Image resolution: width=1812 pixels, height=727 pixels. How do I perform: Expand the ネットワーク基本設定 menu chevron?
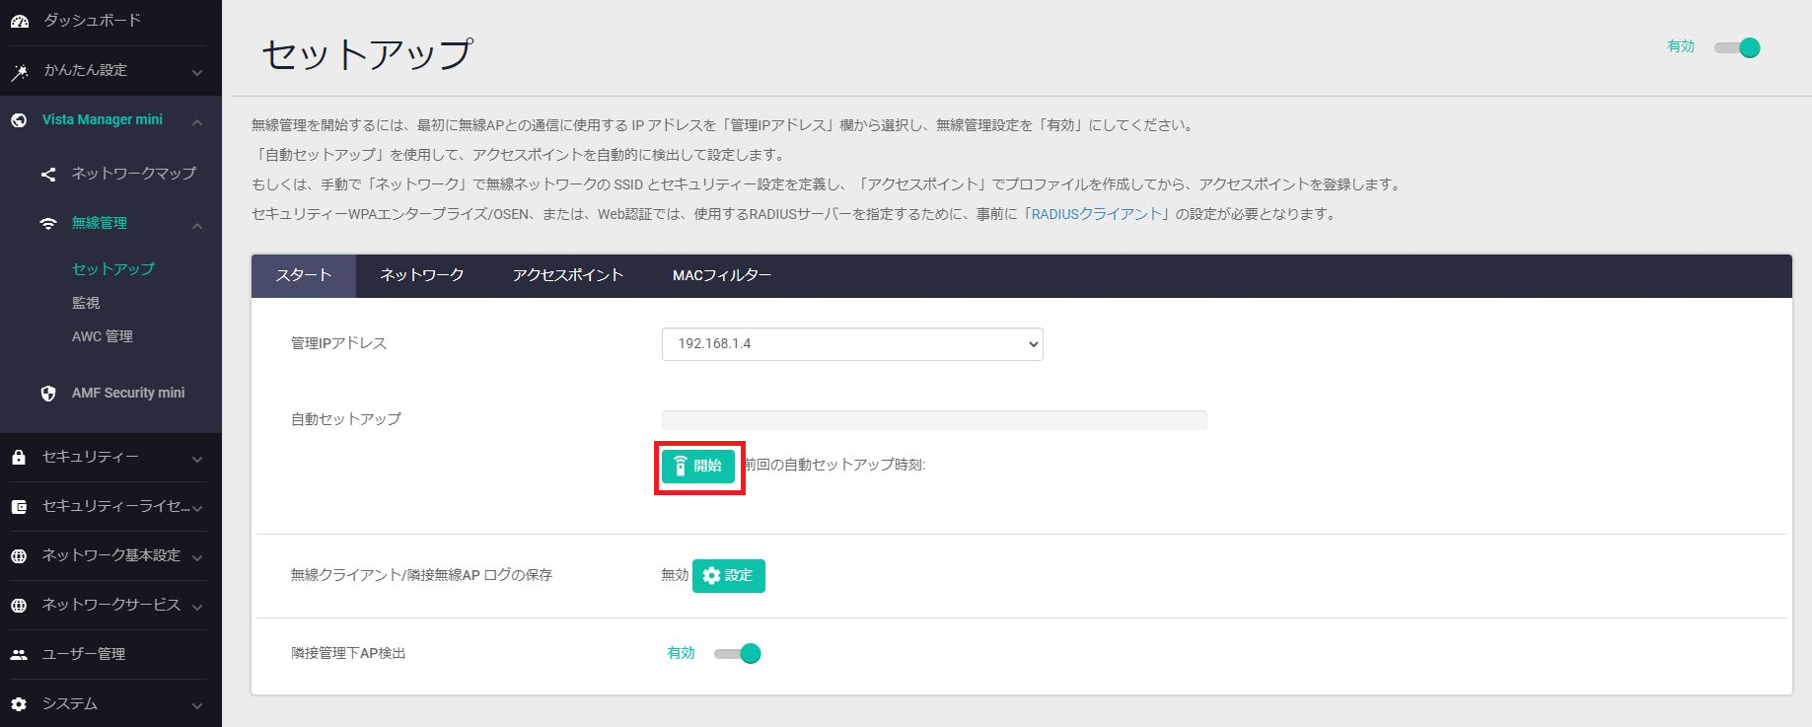point(197,557)
